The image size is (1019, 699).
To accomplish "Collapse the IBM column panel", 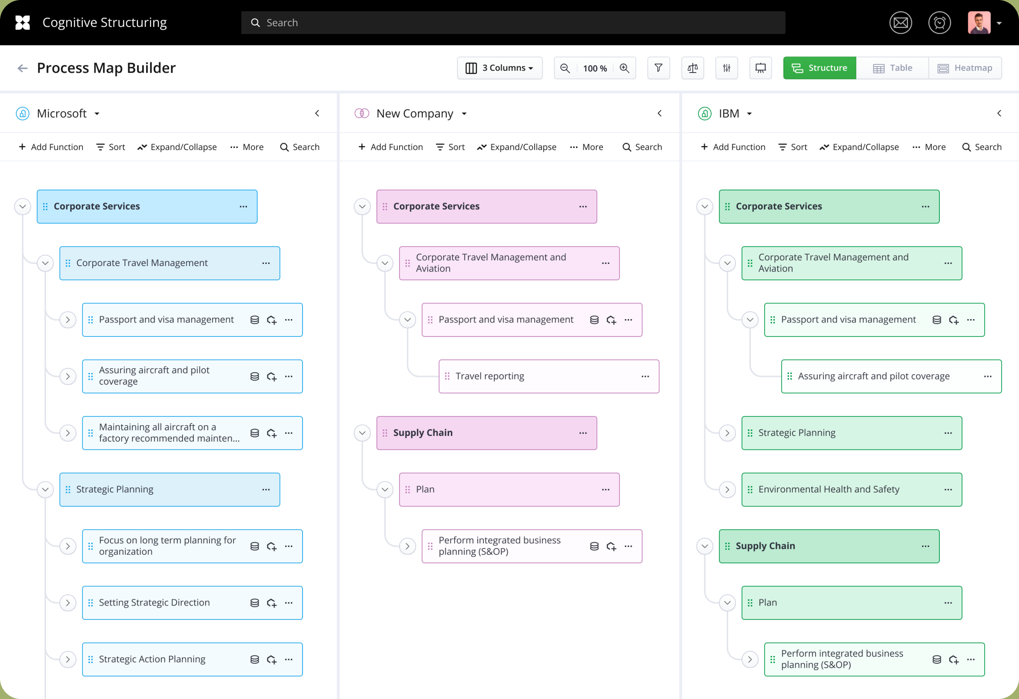I will (x=999, y=113).
